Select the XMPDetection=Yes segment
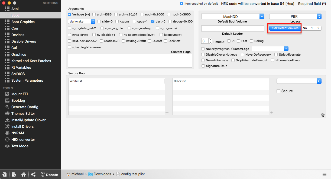Image resolution: width=331 pixels, height=179 pixels. point(285,28)
